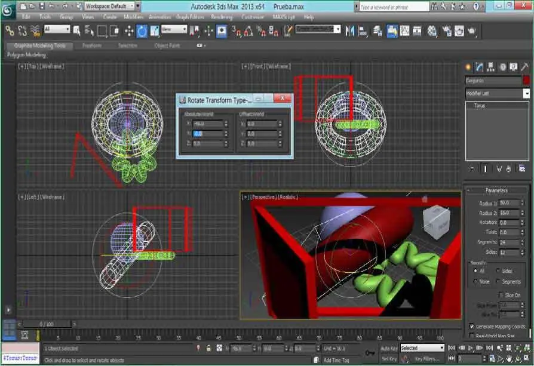Click the Render Production teapot icon
This screenshot has height=366, width=534.
(x=472, y=31)
